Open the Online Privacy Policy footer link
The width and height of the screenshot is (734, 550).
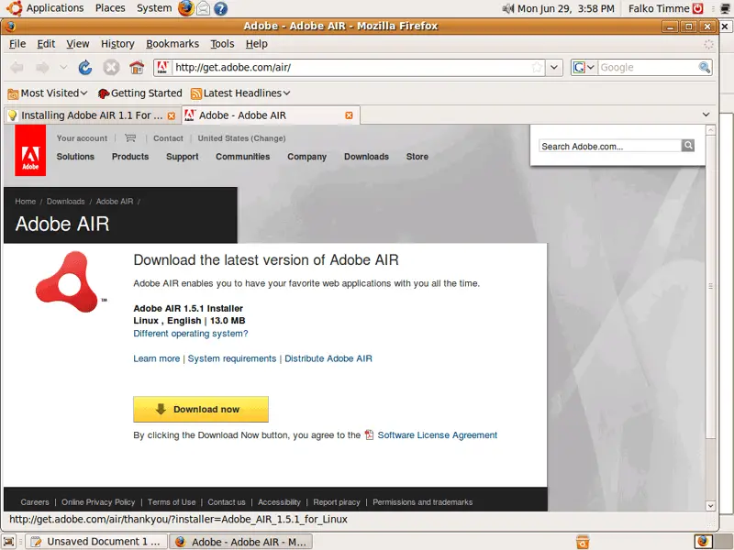click(98, 502)
